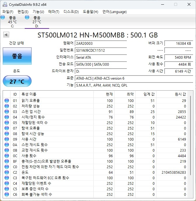Click the 좋음 health status button
Viewport: 196px width, 201px height.
coord(17,56)
